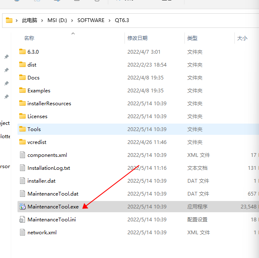This screenshot has height=258, width=259.
Task: Expand breadcrumb chevron before 此电脑
Action: [17, 20]
